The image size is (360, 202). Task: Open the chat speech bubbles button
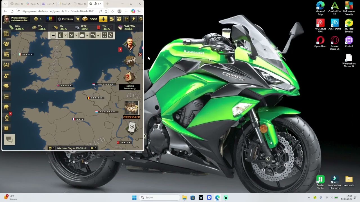[9, 139]
